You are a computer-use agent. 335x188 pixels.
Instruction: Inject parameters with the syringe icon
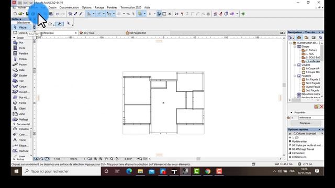click(x=81, y=14)
